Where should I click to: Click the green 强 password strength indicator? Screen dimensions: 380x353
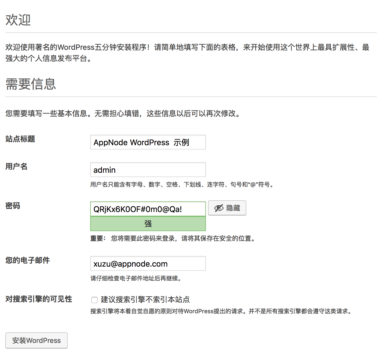pyautogui.click(x=148, y=224)
